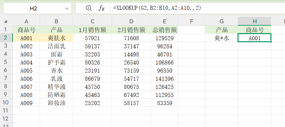Screen dimensions: 285x127
Task: Select row 11 header
Action: (x=6, y=110)
